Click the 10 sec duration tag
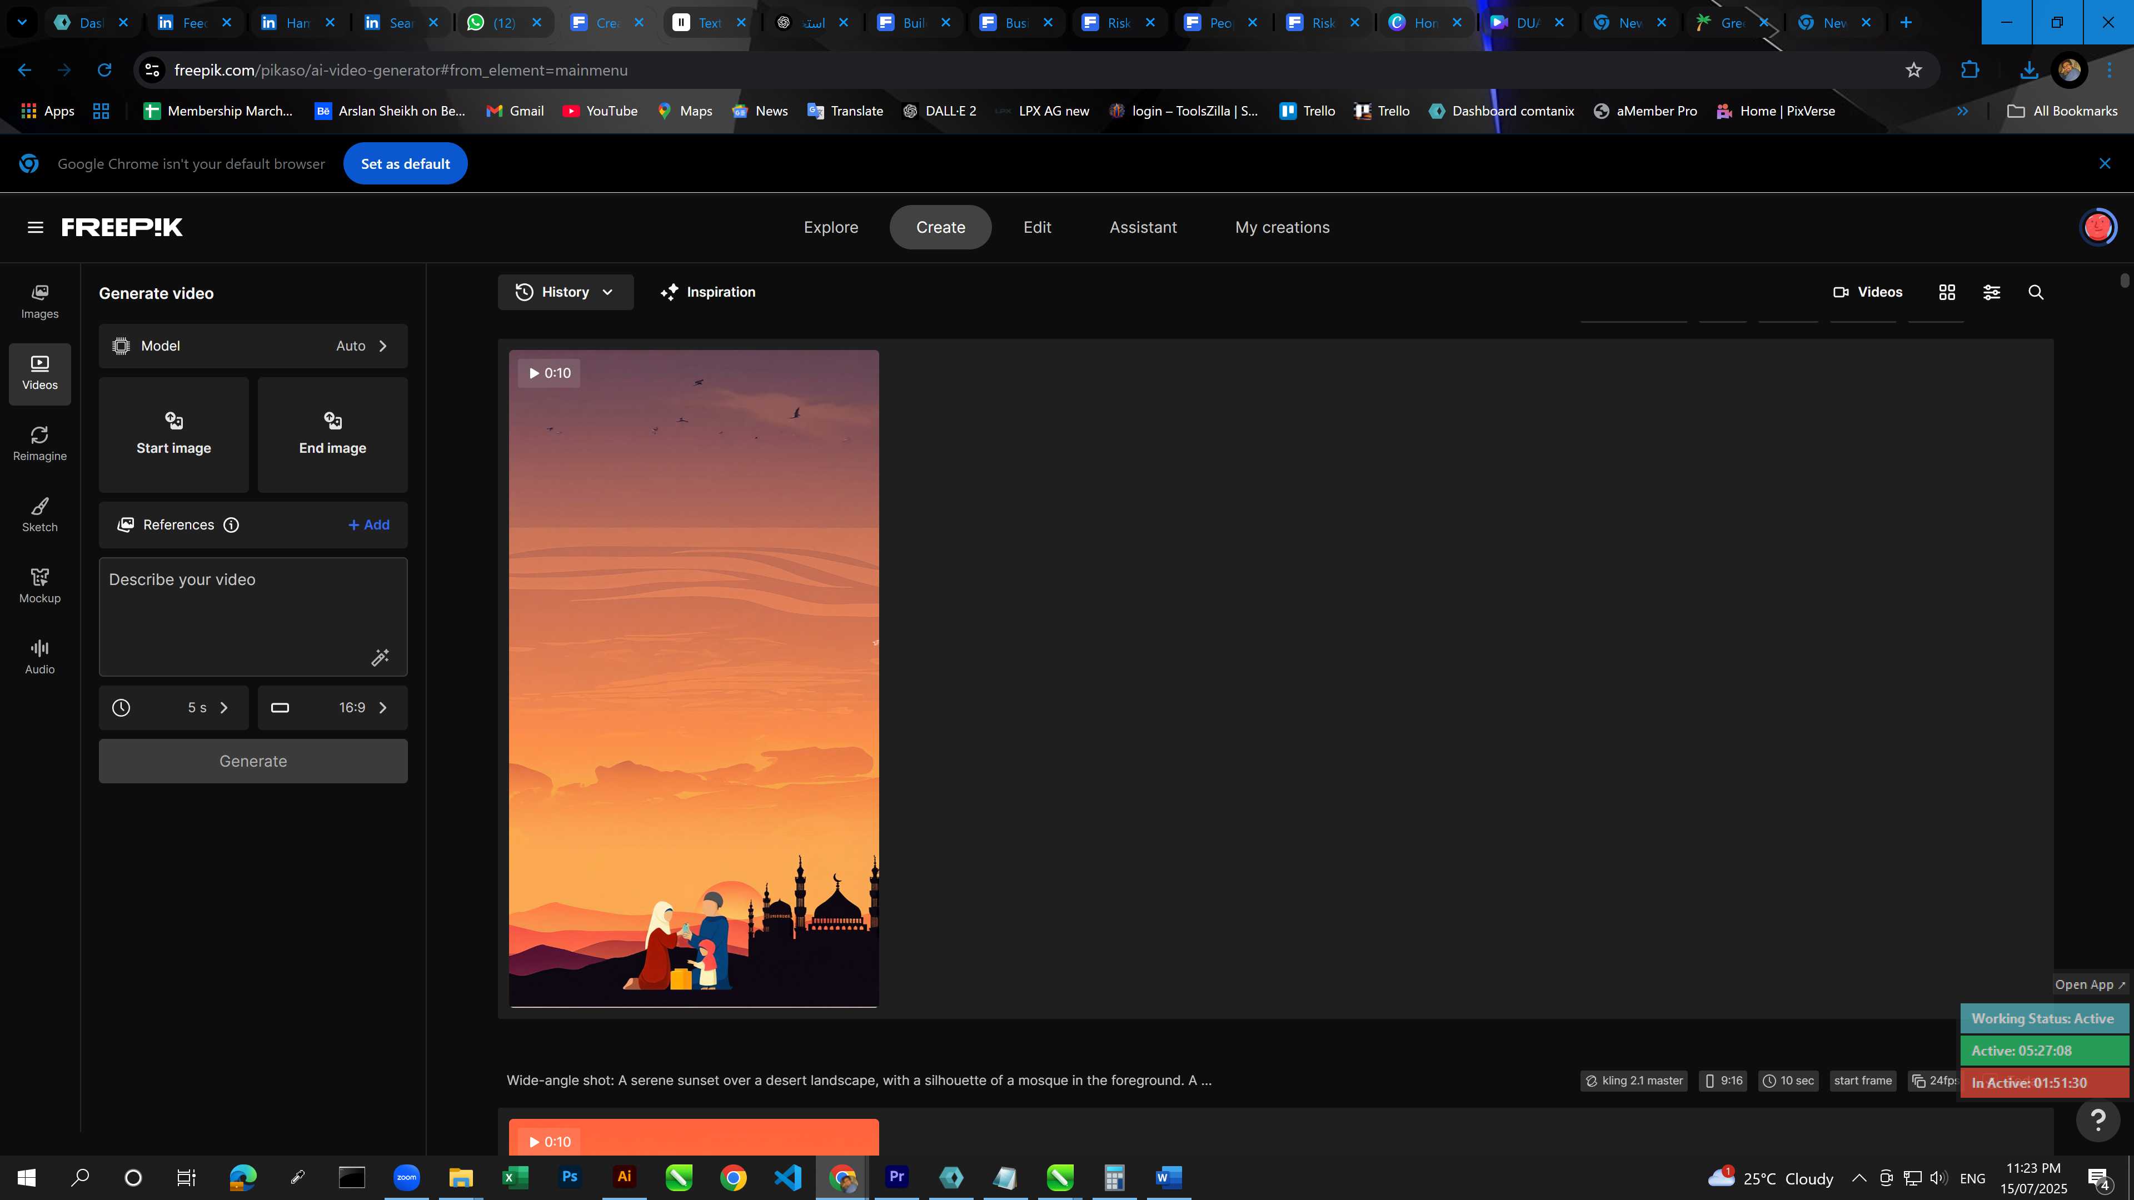 (x=1788, y=1081)
